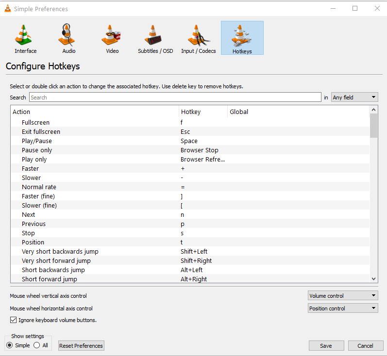
Task: Open Mouse wheel horizontal axis Position control dropdown
Action: tap(343, 308)
